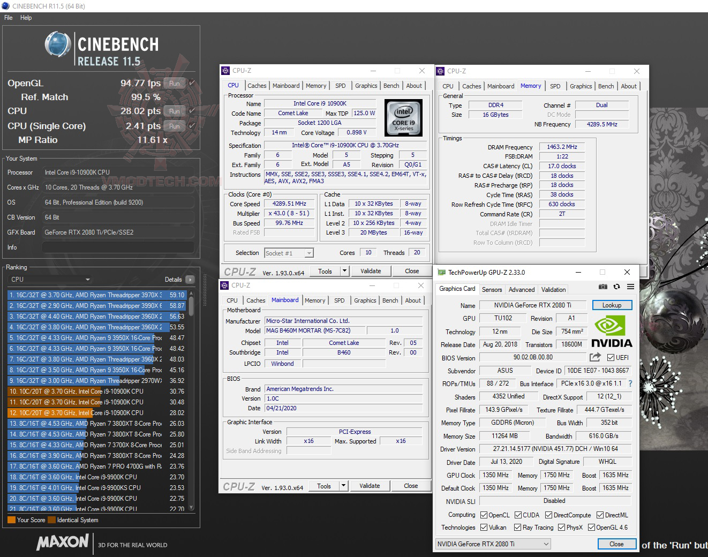Click the Details arrow icon in Ranking
Viewport: 708px width, 557px height.
click(x=190, y=280)
